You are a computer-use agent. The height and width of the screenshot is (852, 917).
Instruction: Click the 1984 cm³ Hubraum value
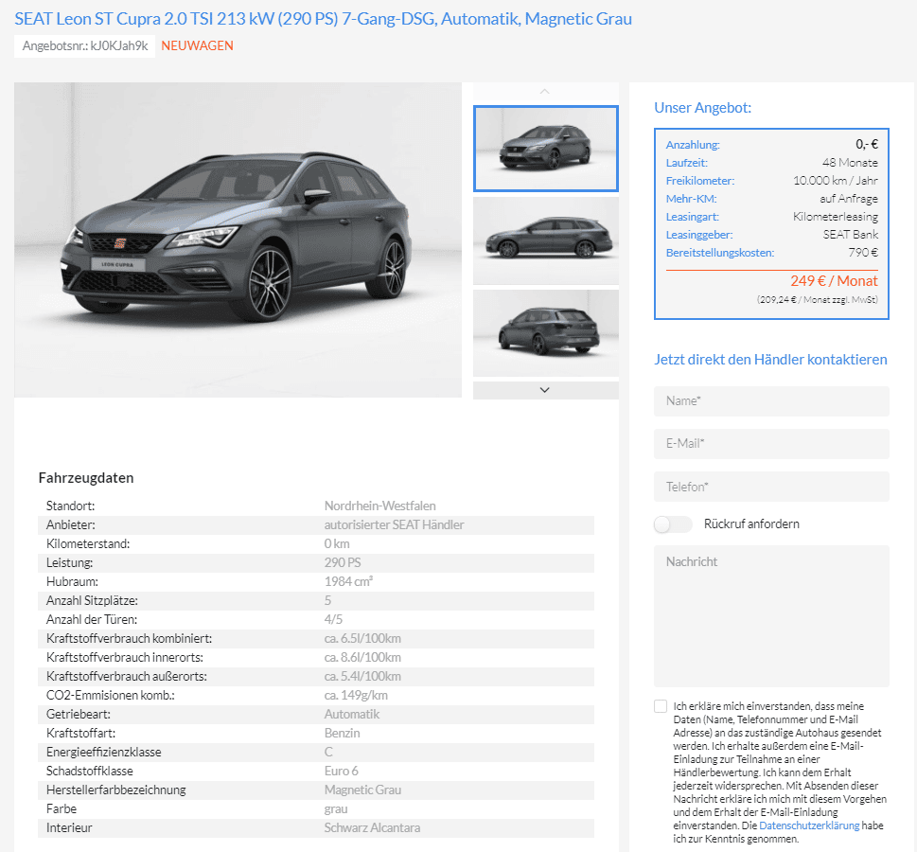pos(348,581)
